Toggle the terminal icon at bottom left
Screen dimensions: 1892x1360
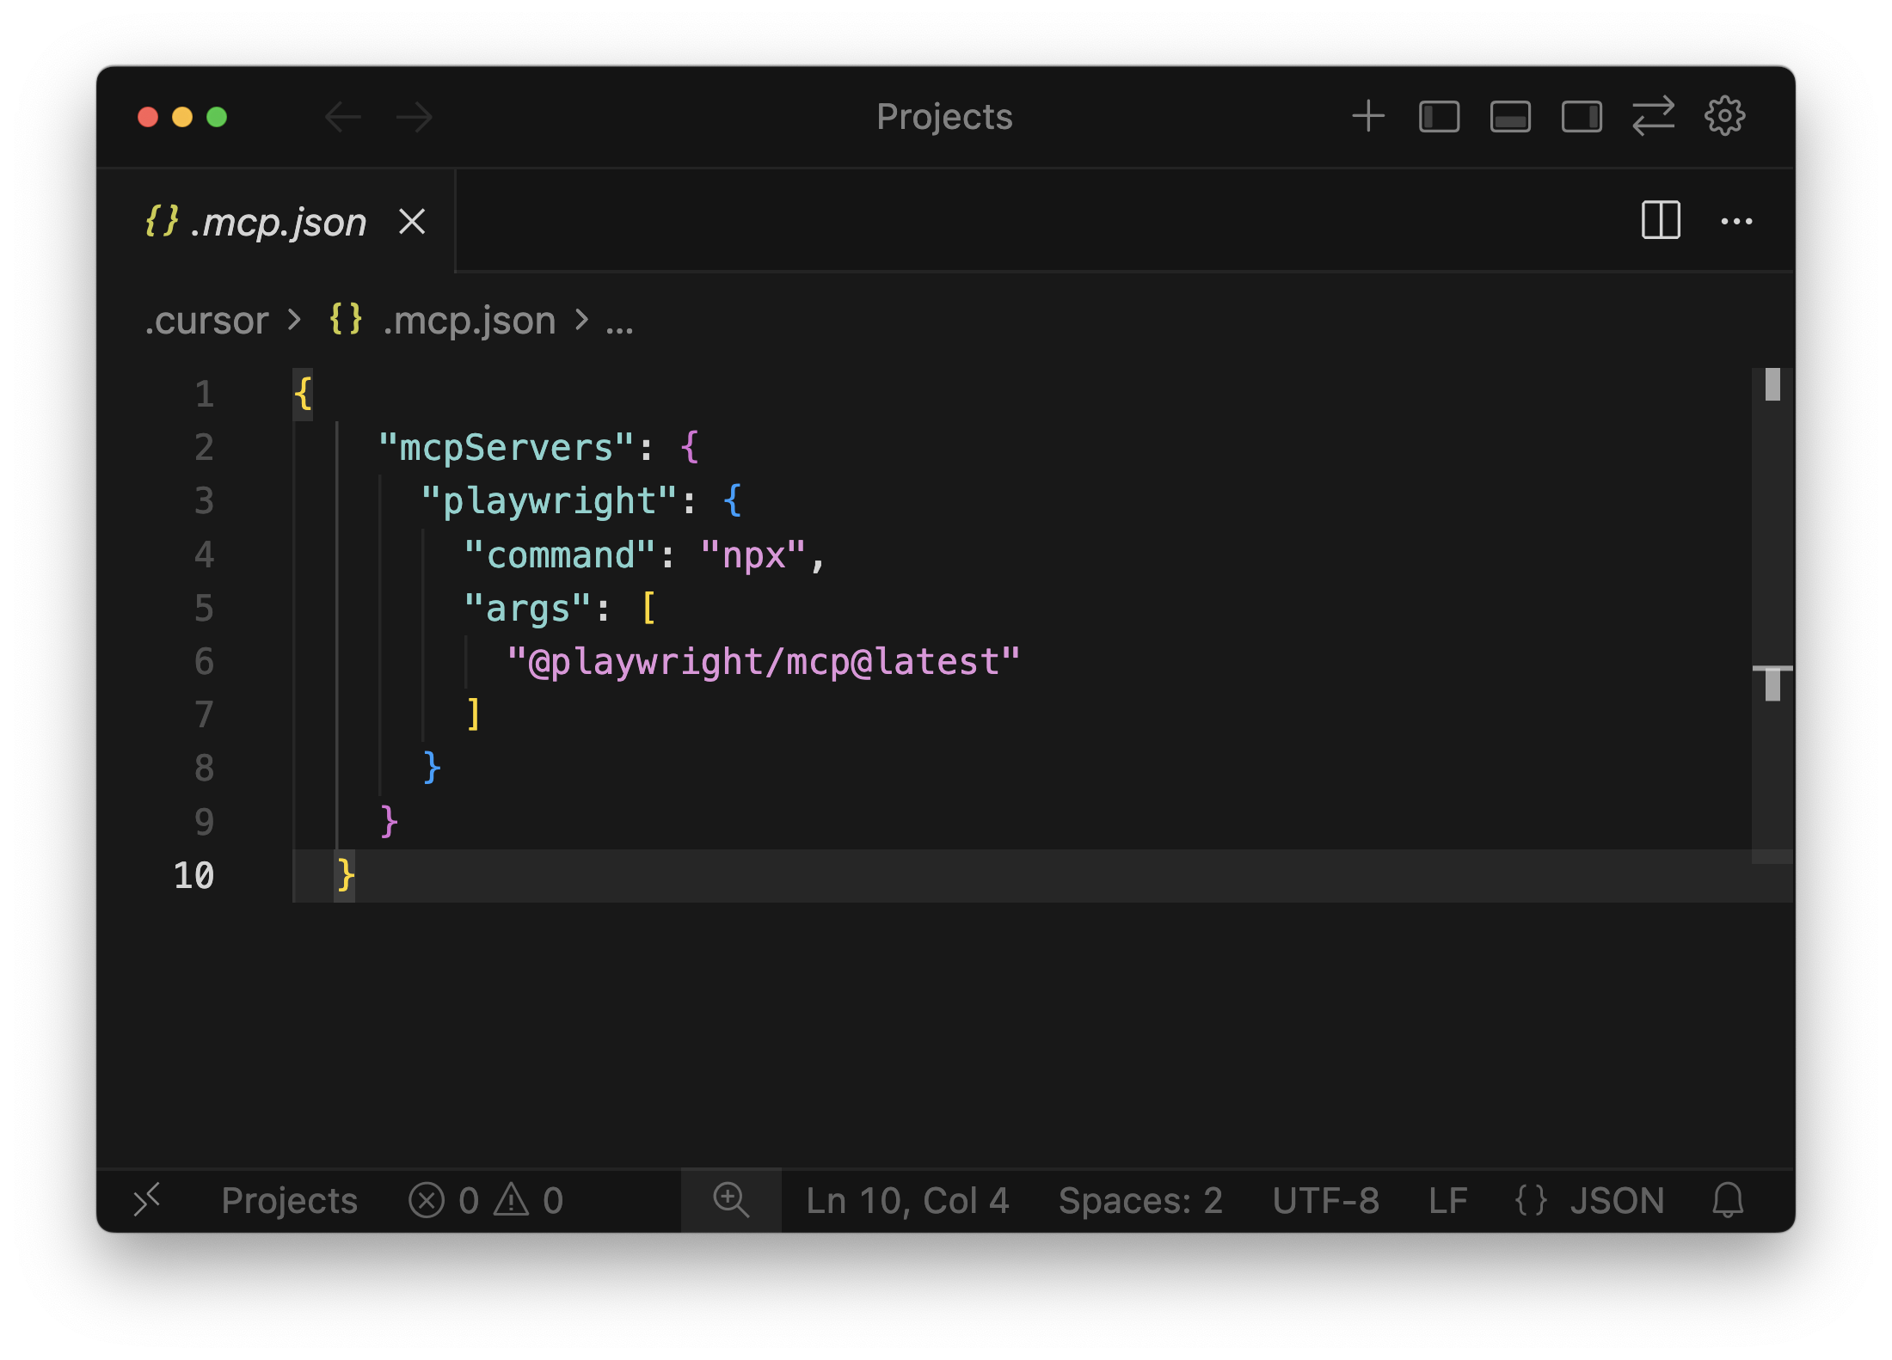[x=147, y=1200]
